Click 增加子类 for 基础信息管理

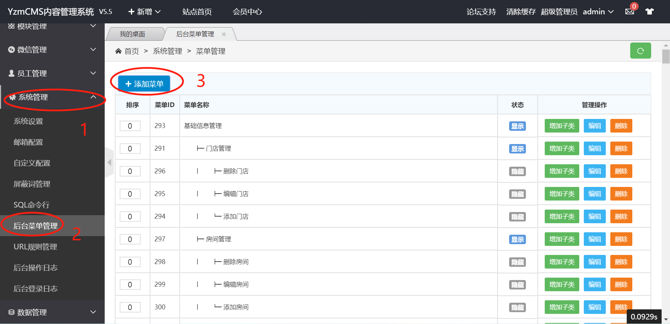562,126
